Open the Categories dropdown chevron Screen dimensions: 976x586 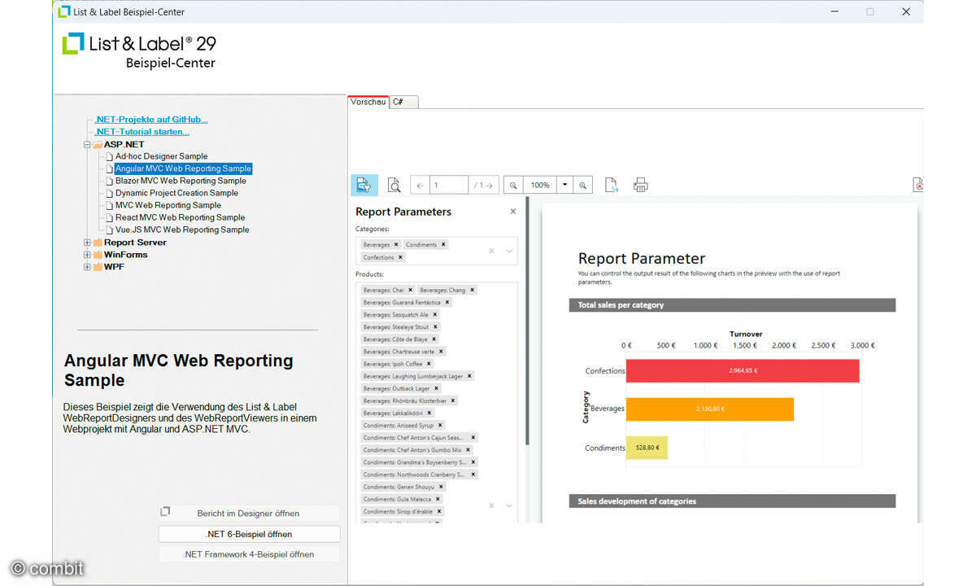pos(509,251)
